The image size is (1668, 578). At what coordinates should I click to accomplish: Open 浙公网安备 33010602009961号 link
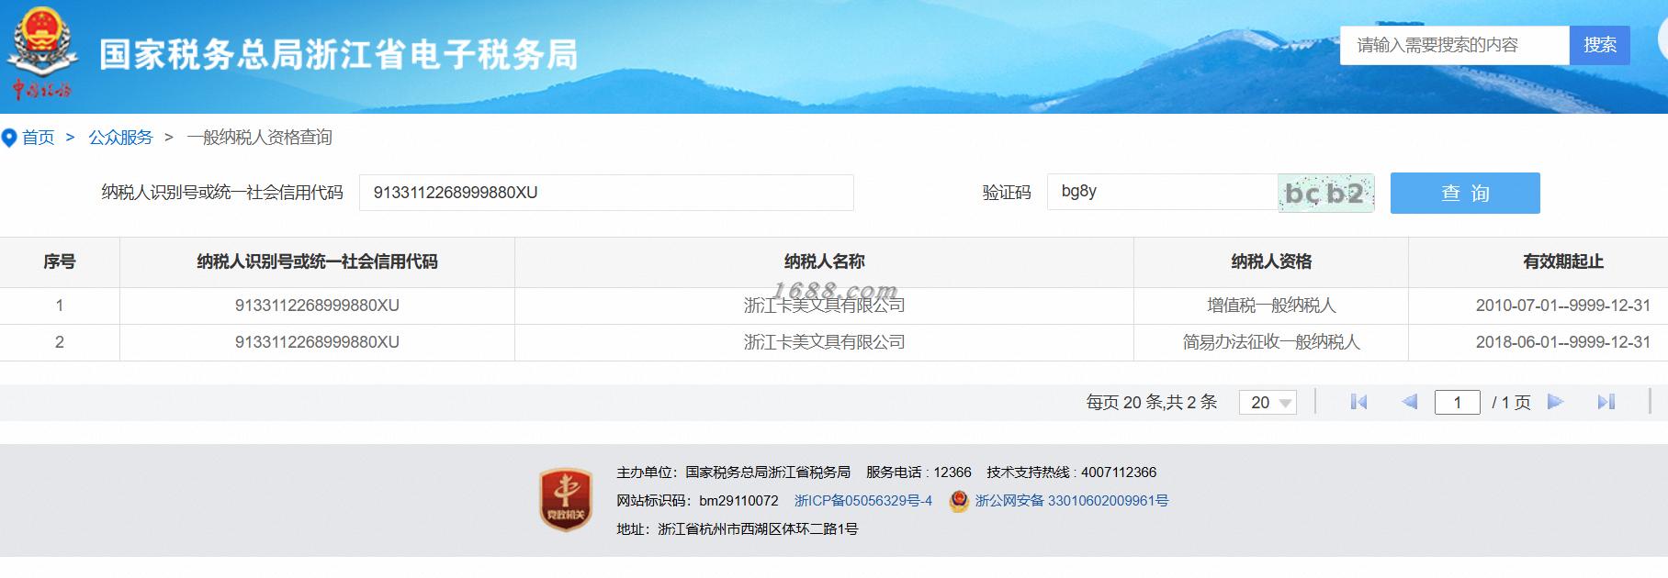[1072, 501]
